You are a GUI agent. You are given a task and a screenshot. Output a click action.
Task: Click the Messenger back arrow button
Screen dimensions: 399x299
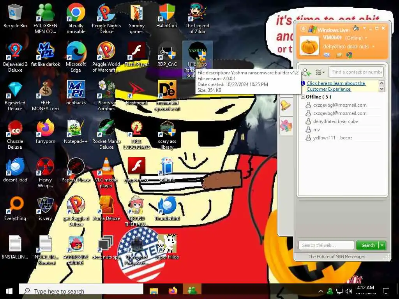[303, 29]
